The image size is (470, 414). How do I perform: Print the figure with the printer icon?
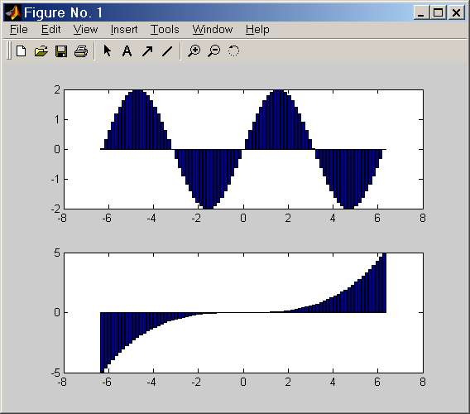tap(81, 51)
